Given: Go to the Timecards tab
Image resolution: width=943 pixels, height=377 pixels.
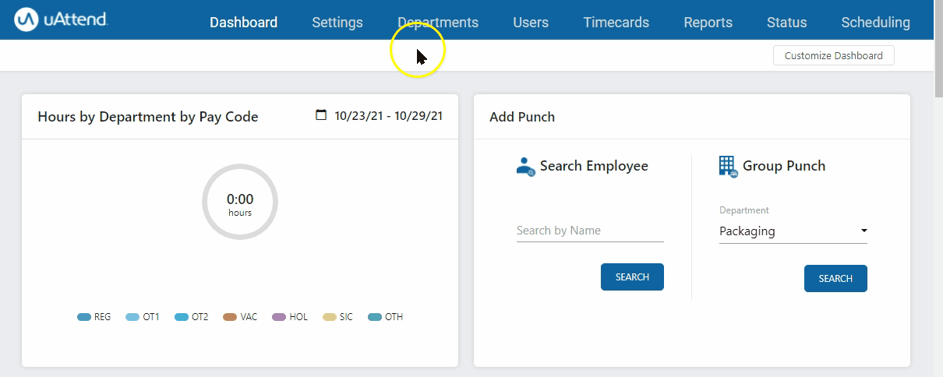Looking at the screenshot, I should 616,23.
